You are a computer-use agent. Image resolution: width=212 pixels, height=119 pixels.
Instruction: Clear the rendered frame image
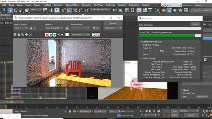pyautogui.click(x=30, y=35)
